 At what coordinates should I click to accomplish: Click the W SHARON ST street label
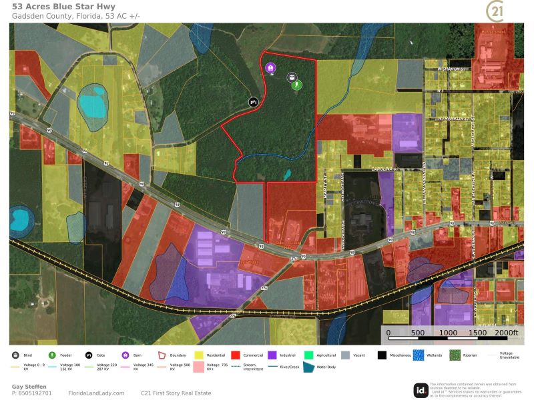pos(451,69)
